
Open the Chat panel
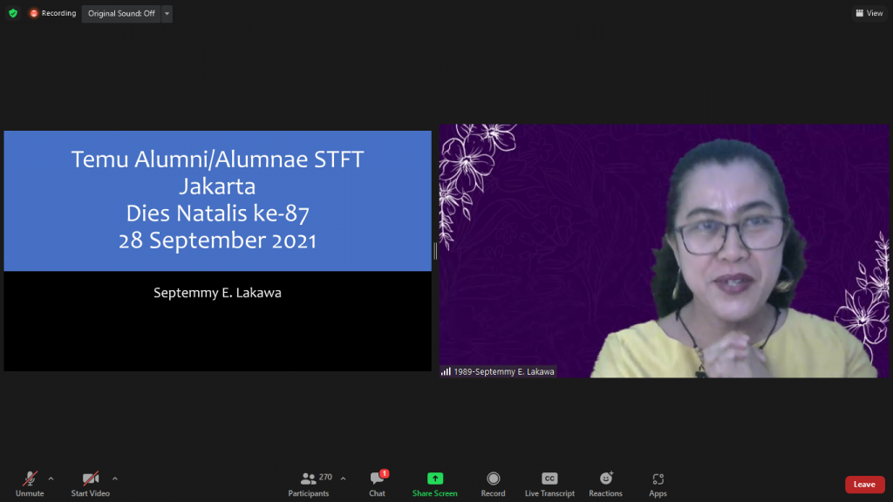coord(377,485)
